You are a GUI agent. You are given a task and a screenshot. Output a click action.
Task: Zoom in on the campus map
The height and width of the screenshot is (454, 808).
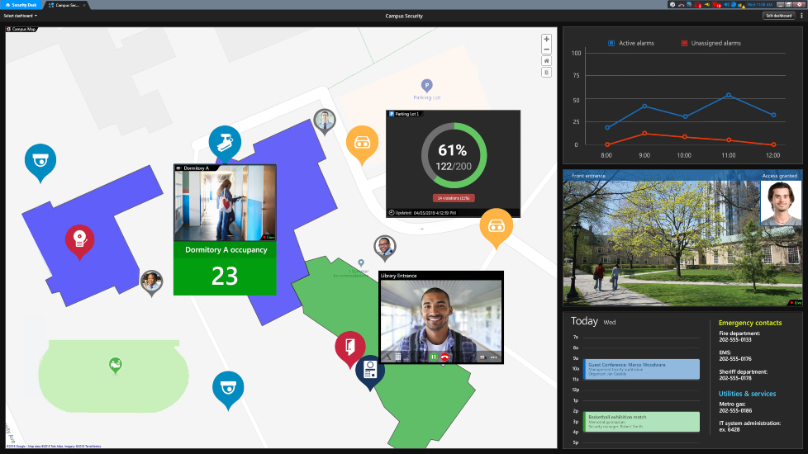tap(546, 40)
